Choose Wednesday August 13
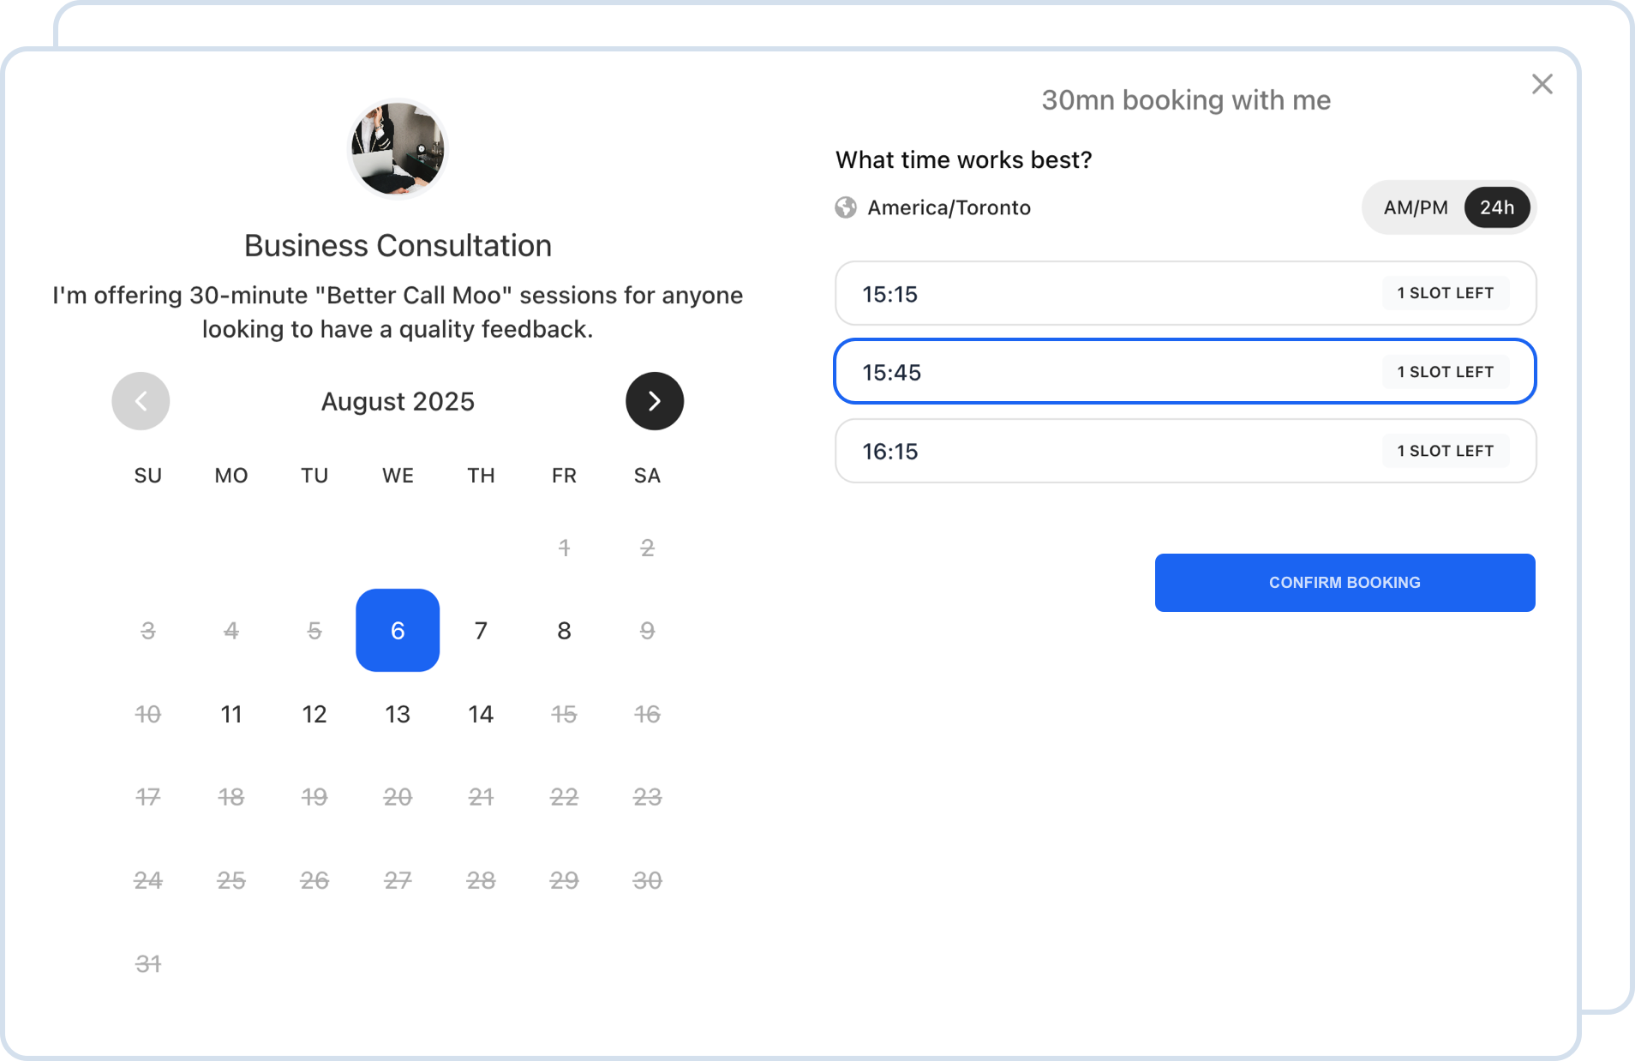 pos(398,714)
